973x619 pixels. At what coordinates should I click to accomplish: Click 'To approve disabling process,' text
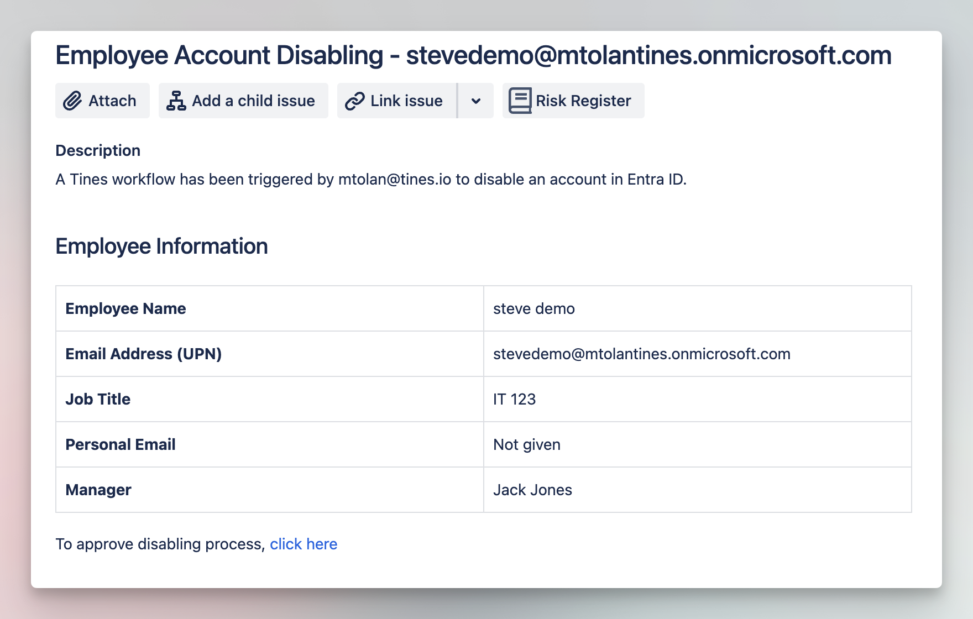(x=161, y=544)
